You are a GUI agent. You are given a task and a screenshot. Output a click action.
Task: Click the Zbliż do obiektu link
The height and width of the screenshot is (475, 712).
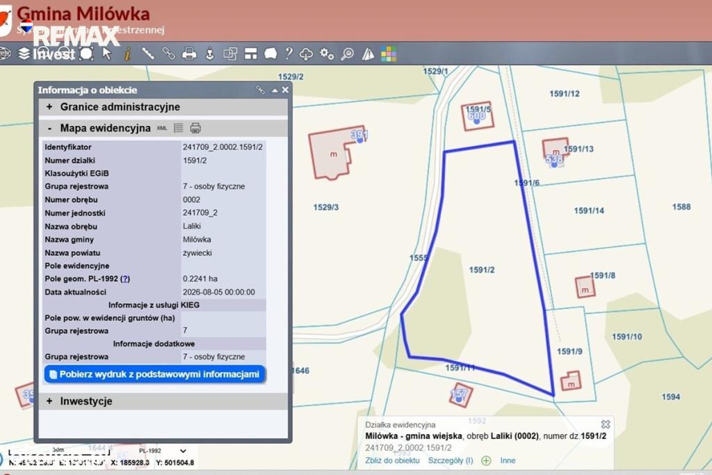[x=392, y=460]
